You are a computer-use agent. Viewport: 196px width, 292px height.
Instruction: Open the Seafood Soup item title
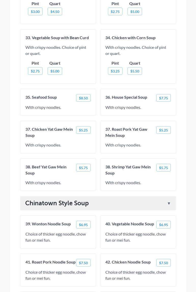(x=41, y=97)
